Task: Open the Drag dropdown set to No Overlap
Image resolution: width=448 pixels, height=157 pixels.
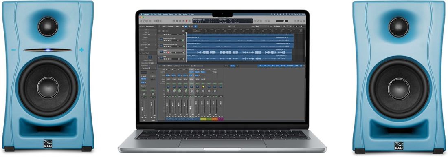Action: pos(277,27)
